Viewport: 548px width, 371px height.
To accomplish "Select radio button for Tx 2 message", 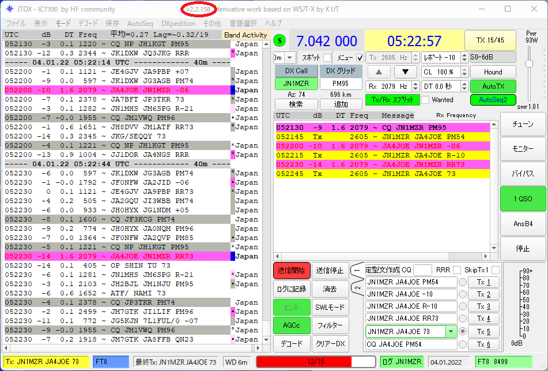I will [462, 294].
